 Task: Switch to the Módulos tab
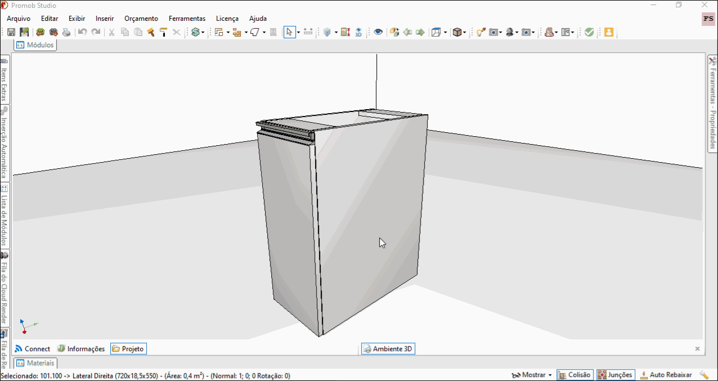(x=35, y=45)
